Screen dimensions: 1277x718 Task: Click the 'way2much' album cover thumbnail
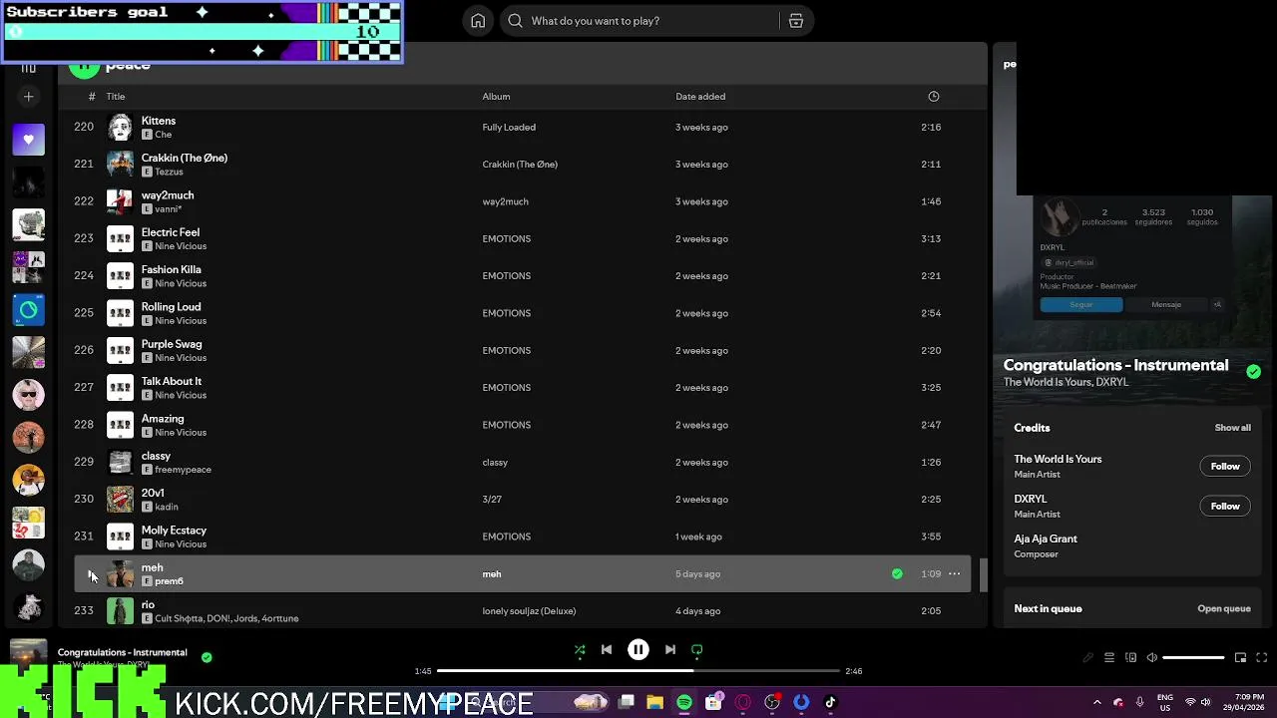tap(120, 201)
